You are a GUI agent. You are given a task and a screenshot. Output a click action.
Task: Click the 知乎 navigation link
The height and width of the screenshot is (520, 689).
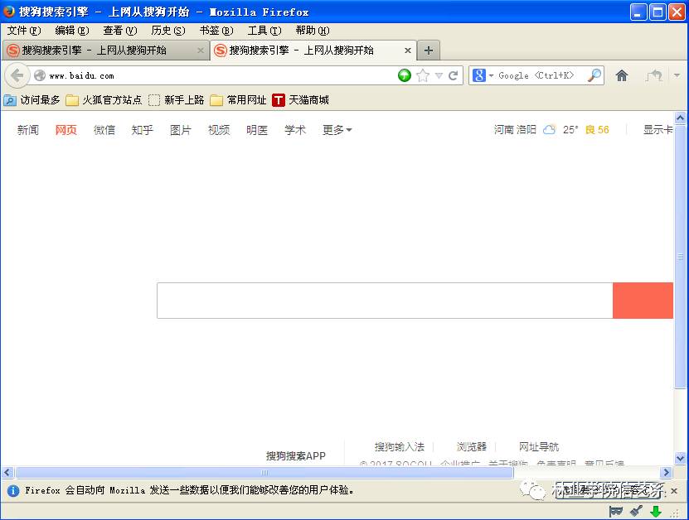[x=143, y=130]
